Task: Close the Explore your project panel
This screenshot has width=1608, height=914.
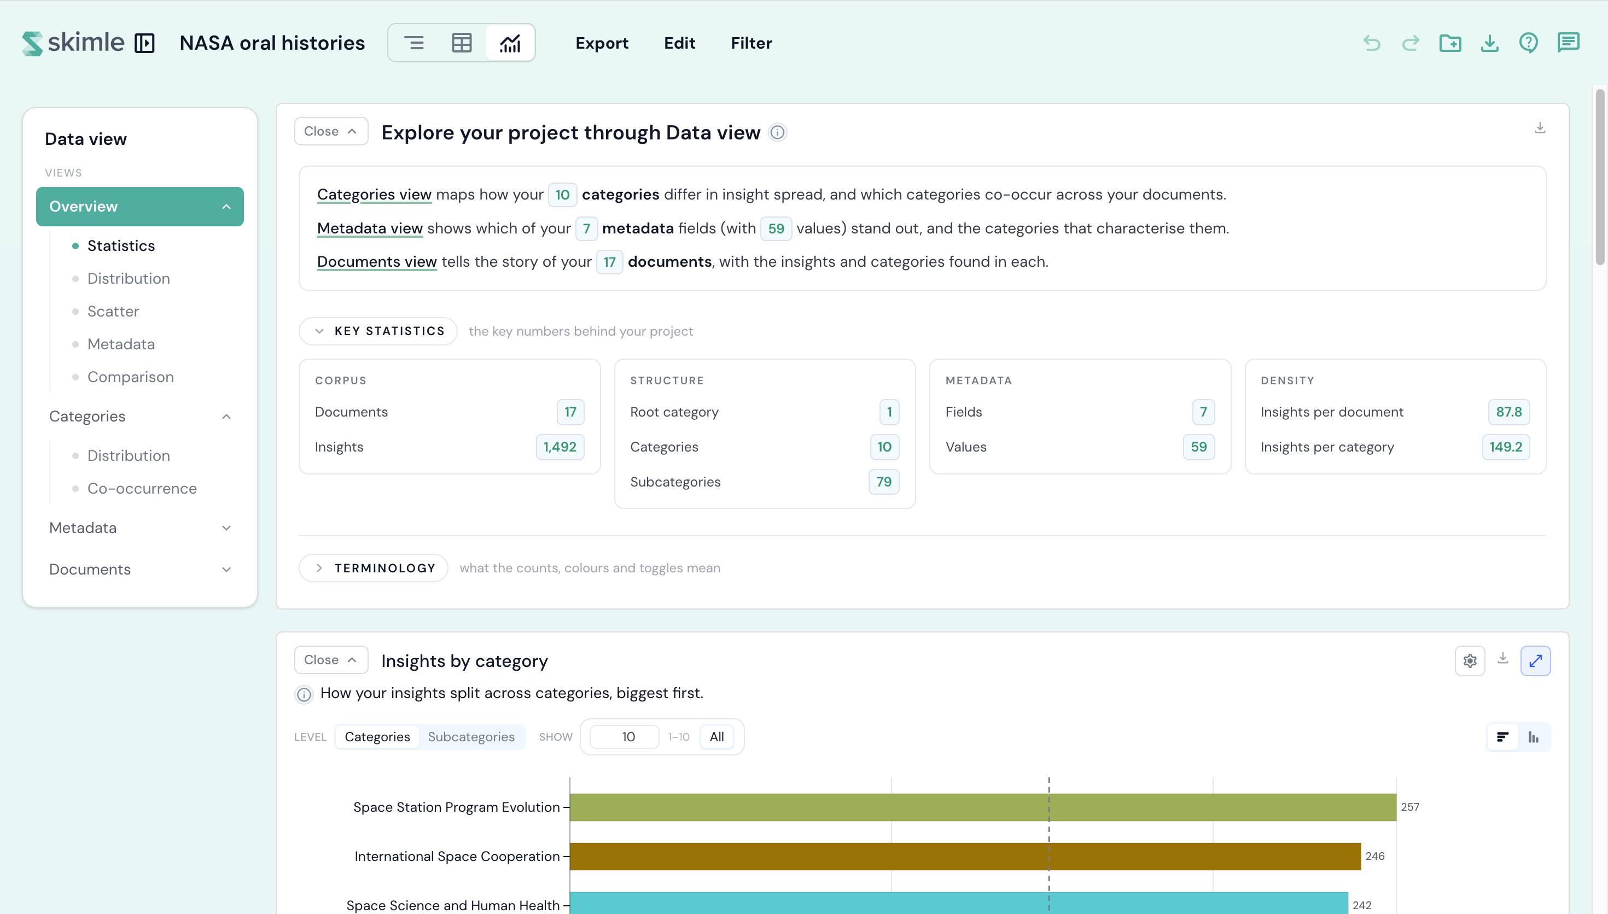Action: [x=331, y=131]
